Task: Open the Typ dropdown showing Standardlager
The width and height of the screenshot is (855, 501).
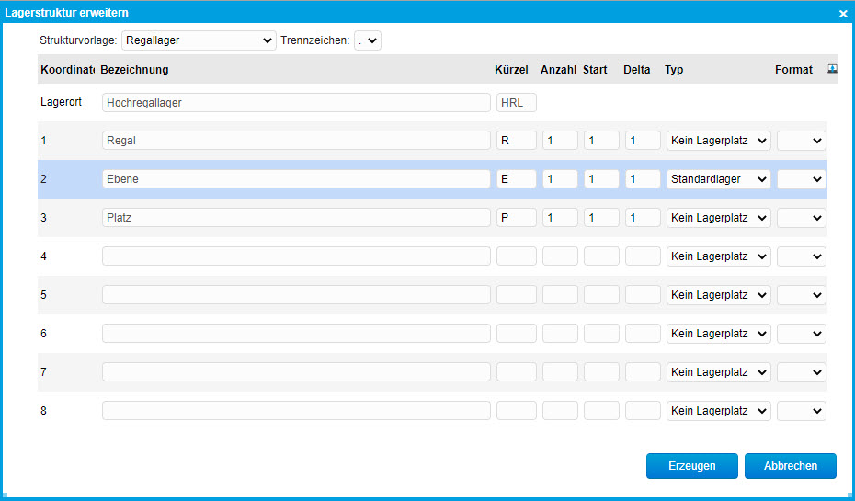Action: coord(719,179)
